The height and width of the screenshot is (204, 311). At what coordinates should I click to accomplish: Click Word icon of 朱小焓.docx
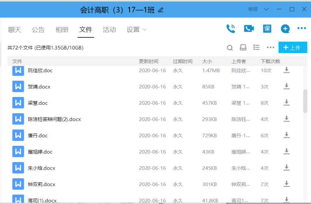(18, 168)
